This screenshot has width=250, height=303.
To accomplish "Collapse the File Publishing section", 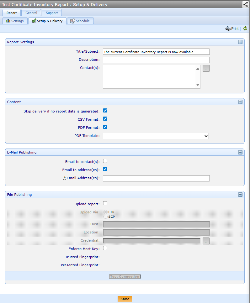I will click(x=240, y=195).
